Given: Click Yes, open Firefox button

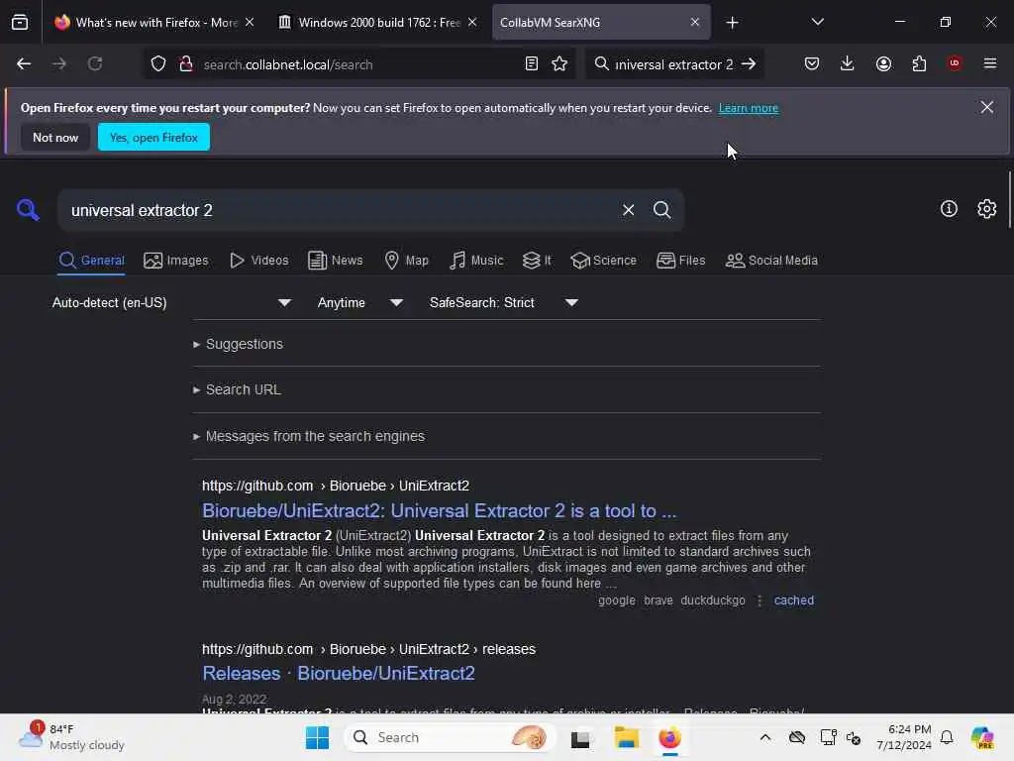Looking at the screenshot, I should click(x=153, y=137).
